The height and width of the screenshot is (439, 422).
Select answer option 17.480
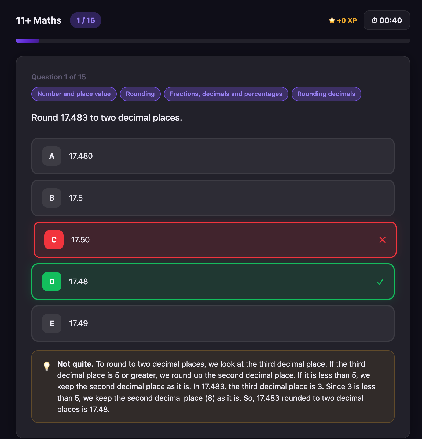pos(213,156)
